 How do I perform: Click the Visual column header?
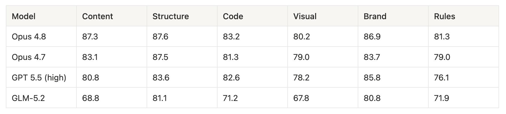pyautogui.click(x=305, y=17)
